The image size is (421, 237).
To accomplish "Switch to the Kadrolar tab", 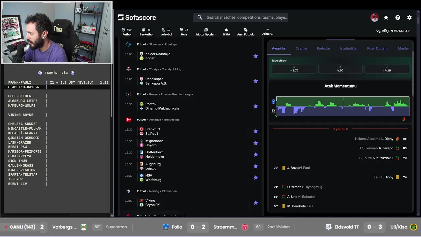I will click(323, 48).
